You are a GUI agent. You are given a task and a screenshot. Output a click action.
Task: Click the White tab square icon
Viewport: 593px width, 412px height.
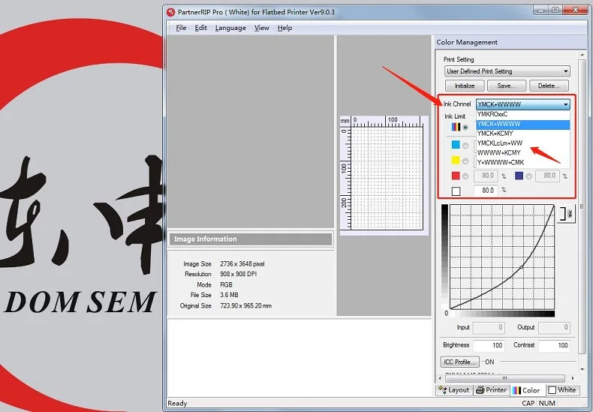click(552, 390)
